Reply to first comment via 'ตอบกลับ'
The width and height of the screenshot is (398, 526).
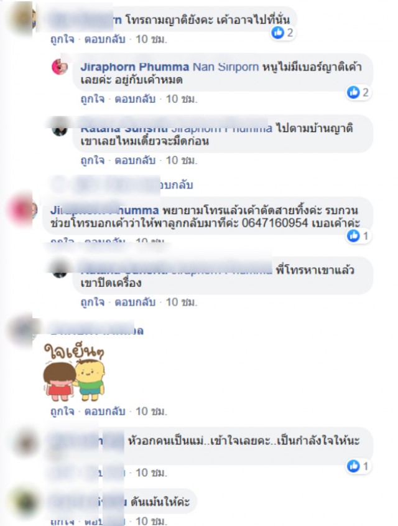coord(105,39)
